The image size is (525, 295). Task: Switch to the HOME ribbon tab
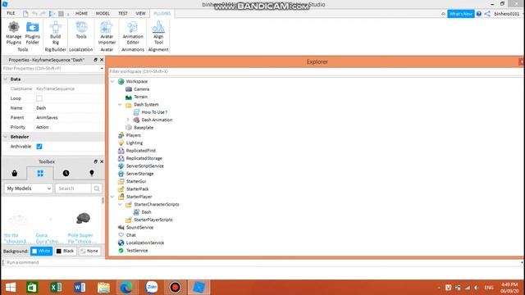[81, 13]
